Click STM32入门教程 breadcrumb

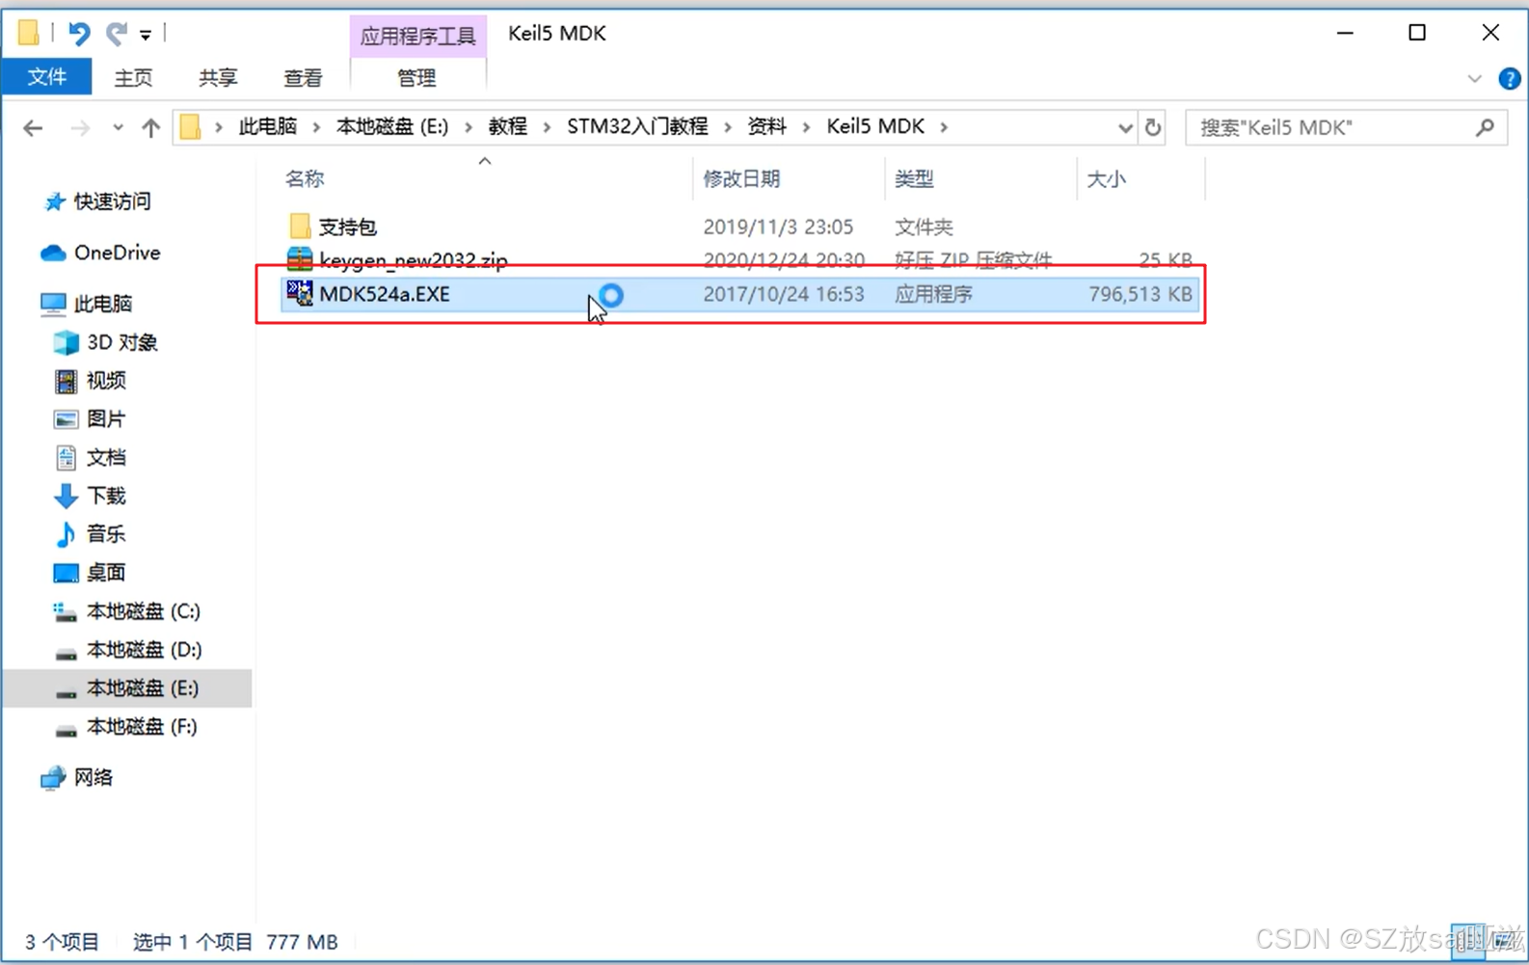tap(637, 126)
